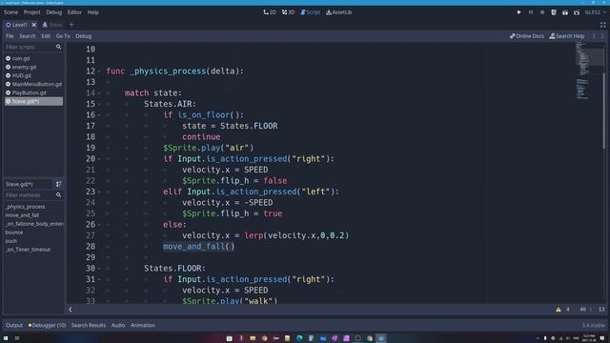Click the Filter methods input field
This screenshot has width=610, height=343.
tap(30, 194)
